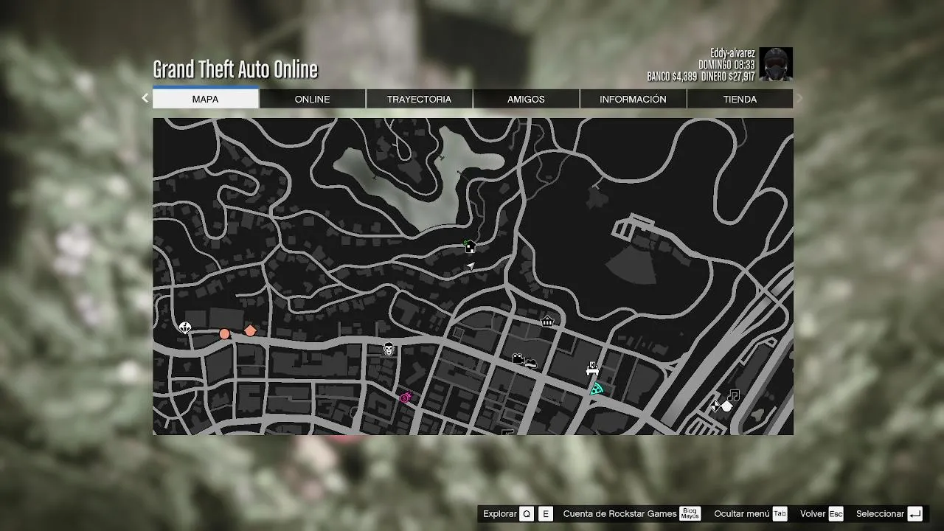Screen dimensions: 944x531
Task: Click the Cuenta de Rockstar Games label
Action: pyautogui.click(x=619, y=514)
